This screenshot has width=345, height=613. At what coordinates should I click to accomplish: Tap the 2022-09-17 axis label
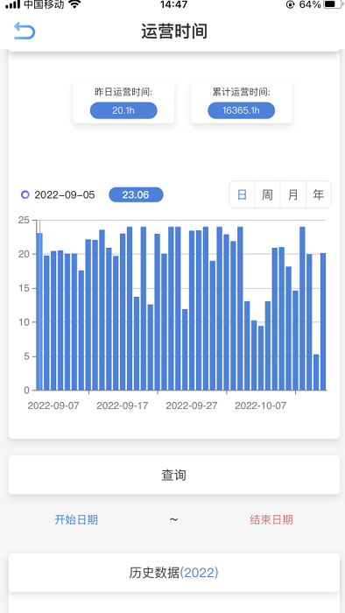[x=123, y=405]
